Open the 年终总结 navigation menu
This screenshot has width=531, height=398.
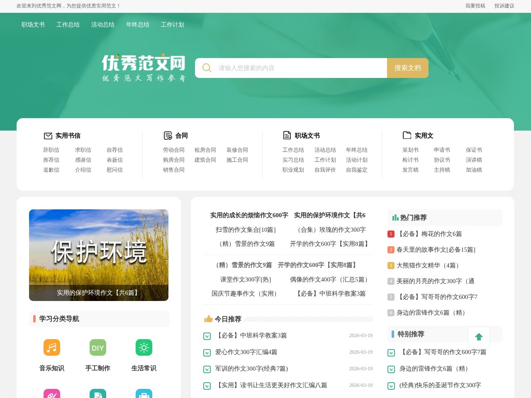coord(137,24)
